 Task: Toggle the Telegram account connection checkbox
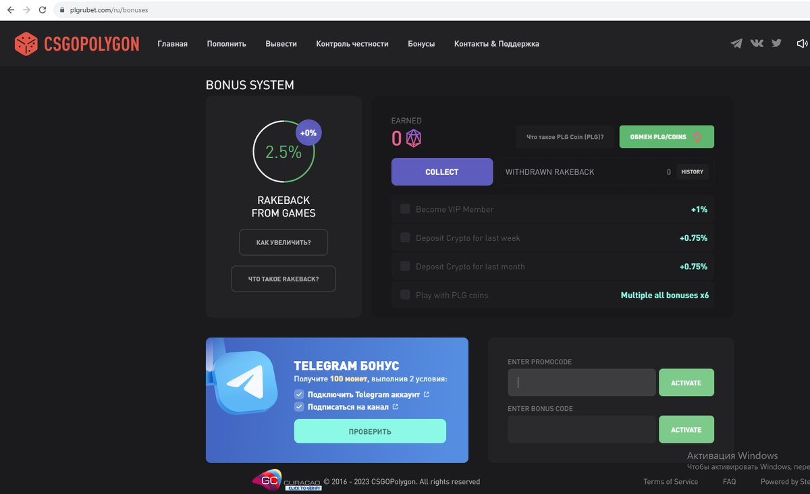click(299, 394)
